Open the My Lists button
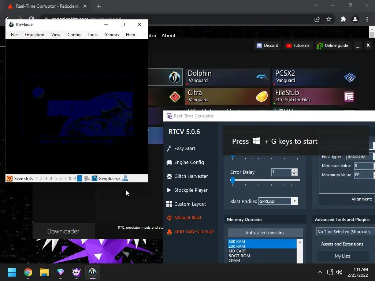This screenshot has height=281, width=375. click(x=342, y=256)
